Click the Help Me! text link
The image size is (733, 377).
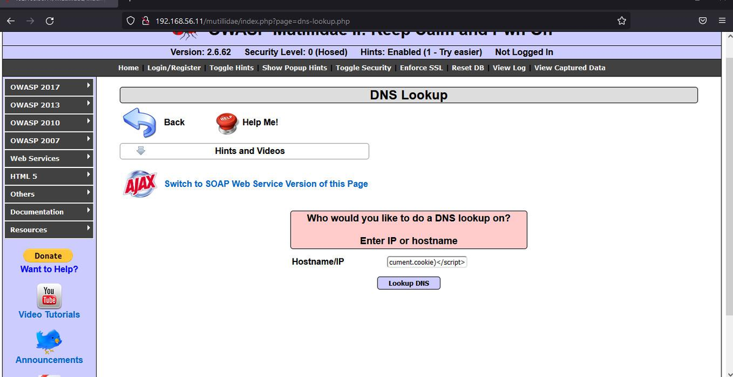(x=260, y=122)
